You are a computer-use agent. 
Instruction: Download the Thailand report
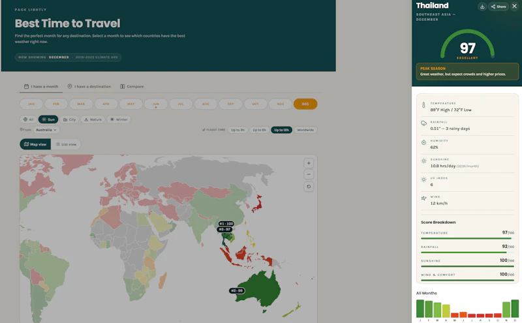pyautogui.click(x=482, y=7)
